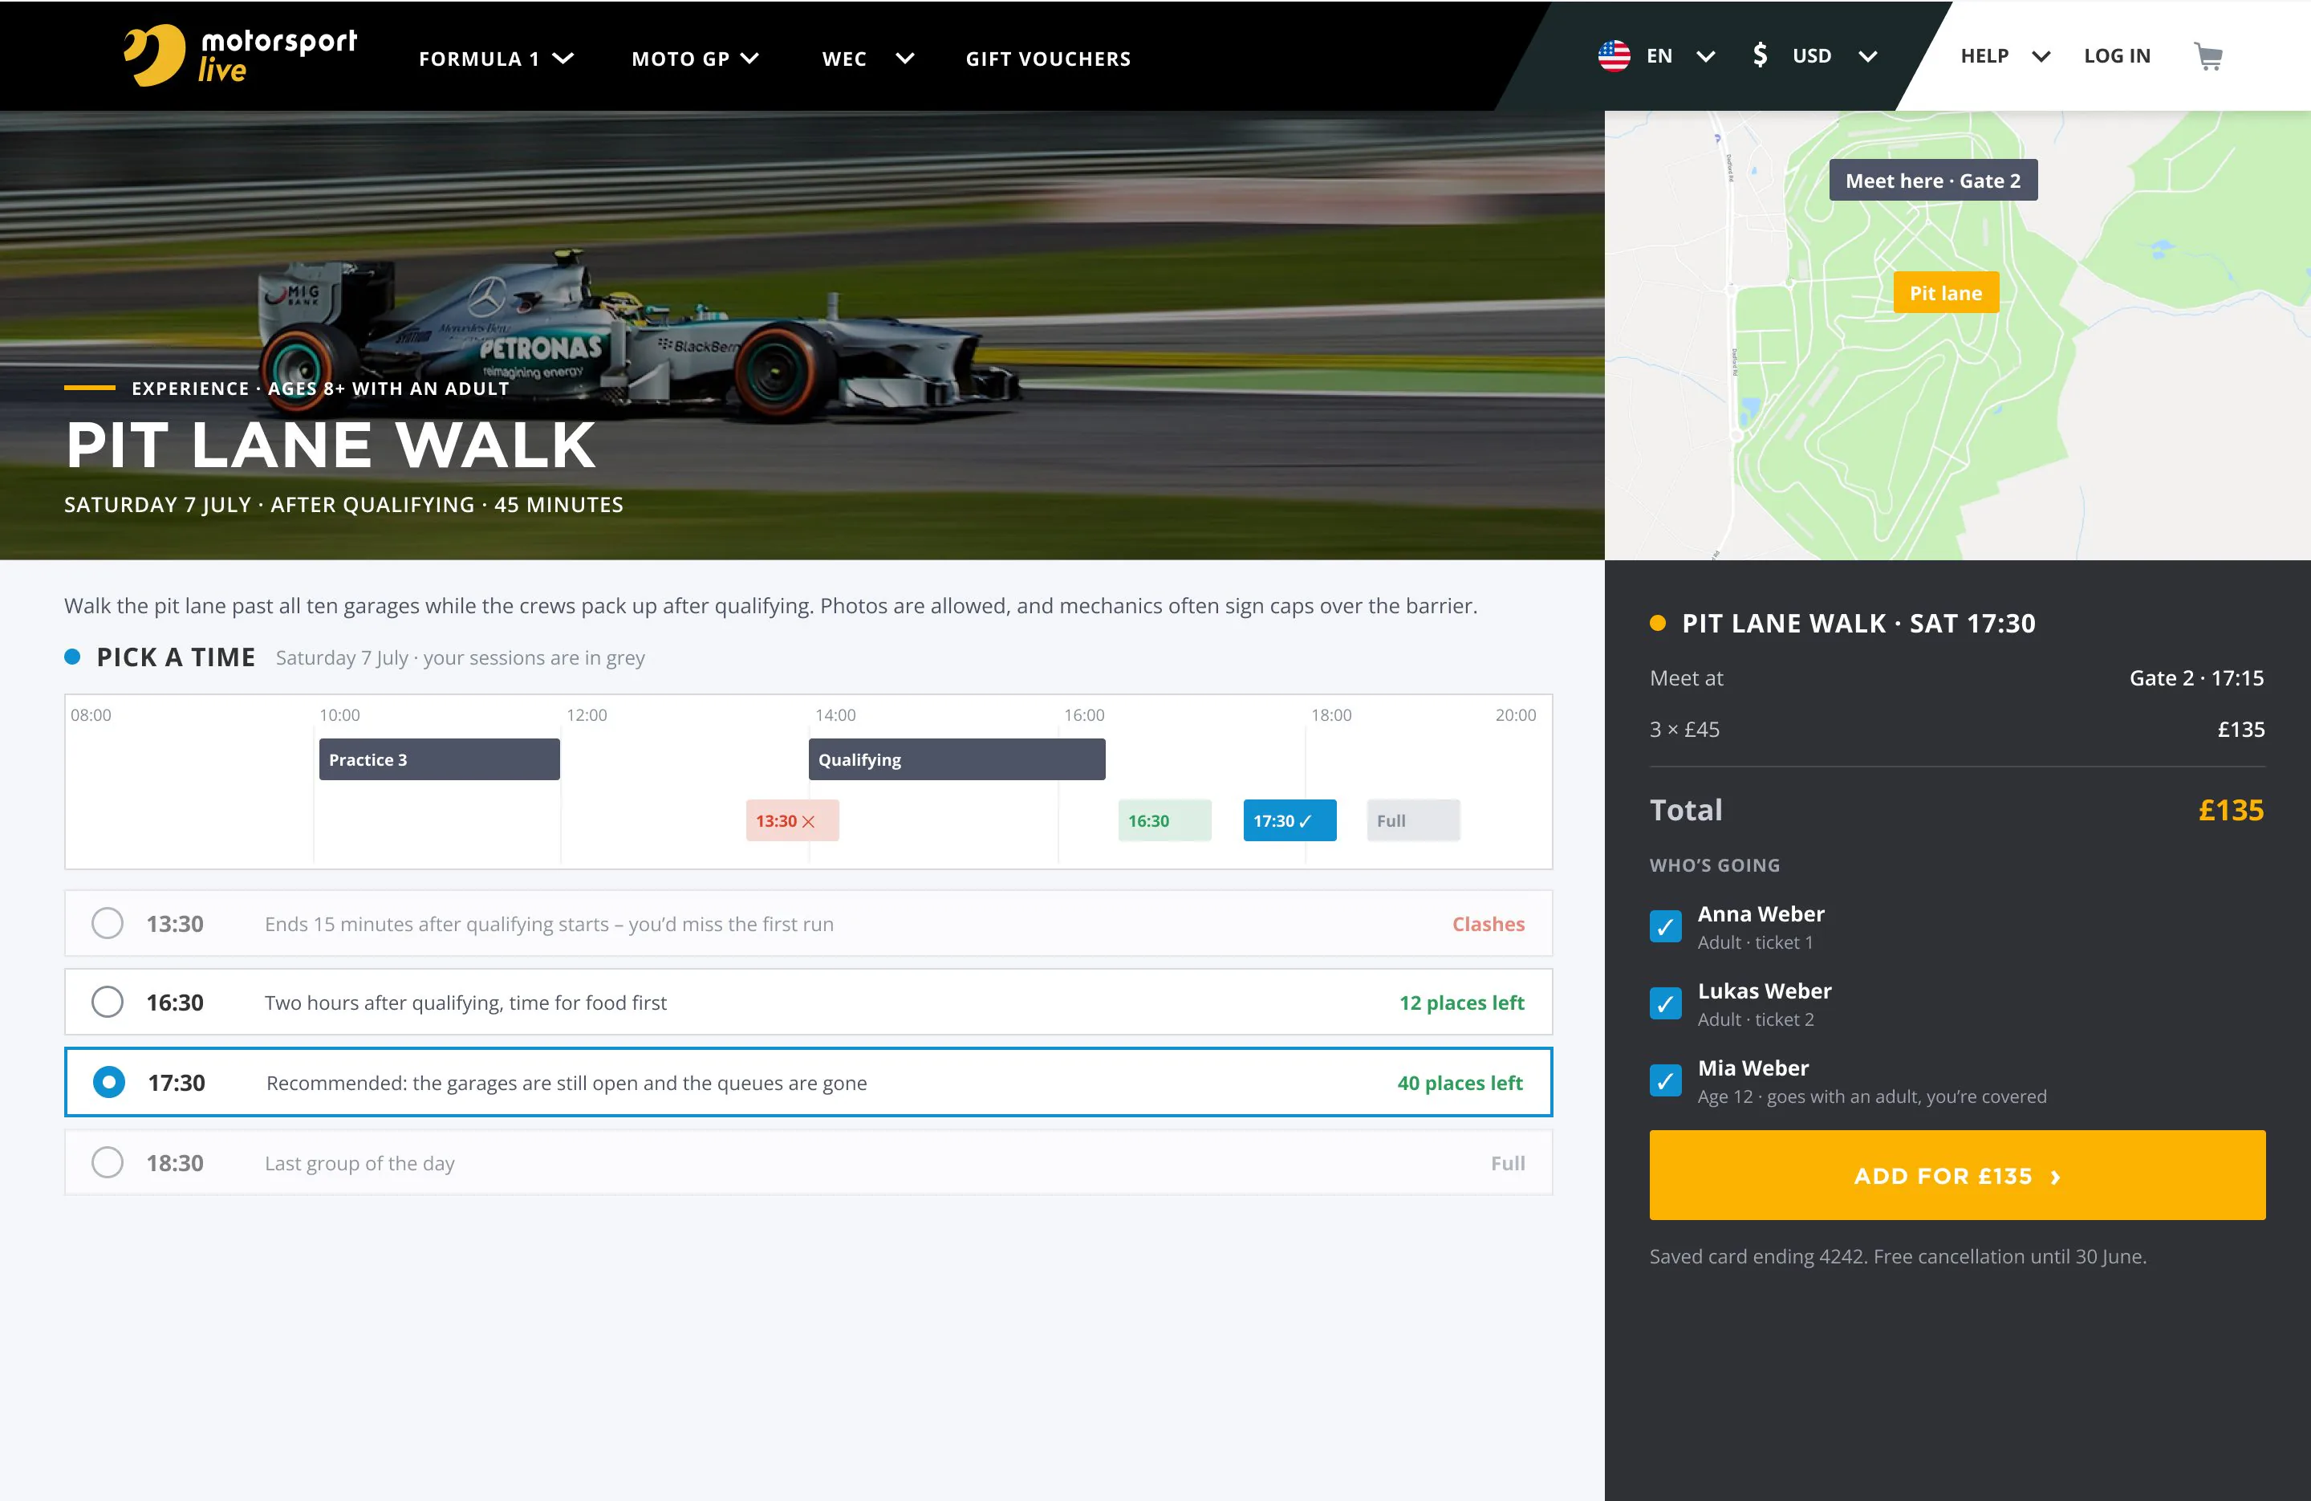Click the Formula 1 menu label
Image resolution: width=2311 pixels, height=1501 pixels.
(479, 59)
